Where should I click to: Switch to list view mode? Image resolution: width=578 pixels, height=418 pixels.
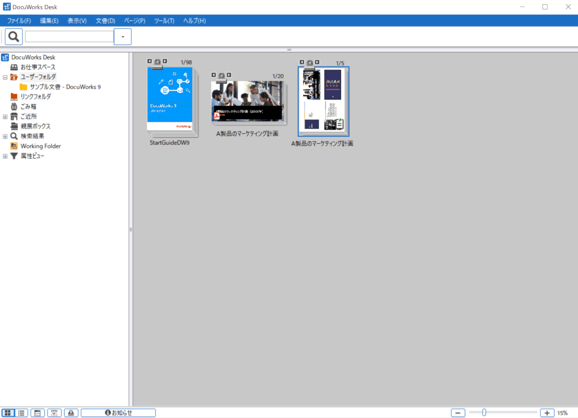pos(21,413)
